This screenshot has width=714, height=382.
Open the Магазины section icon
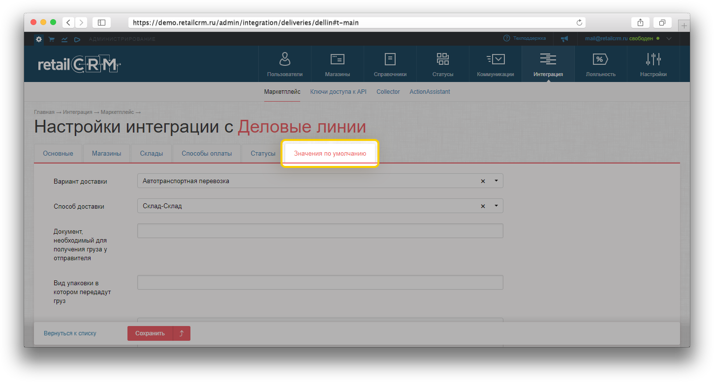(338, 59)
